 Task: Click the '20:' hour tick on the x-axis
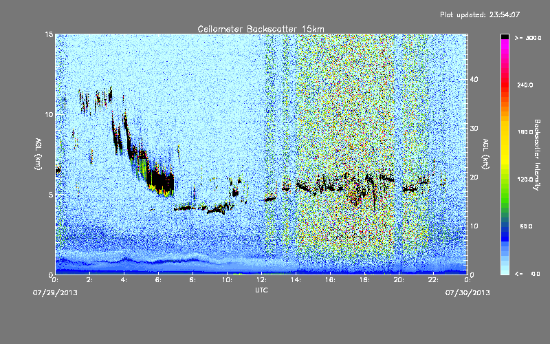click(x=399, y=280)
